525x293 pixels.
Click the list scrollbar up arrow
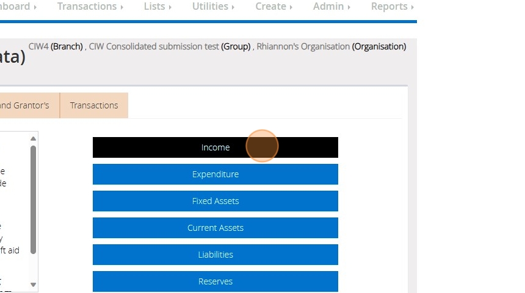pyautogui.click(x=33, y=138)
